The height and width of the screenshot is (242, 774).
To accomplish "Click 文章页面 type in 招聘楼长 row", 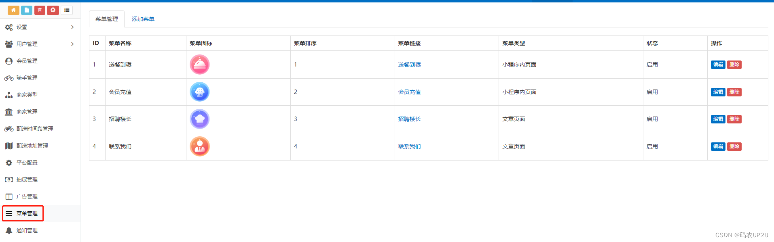I will [x=514, y=119].
